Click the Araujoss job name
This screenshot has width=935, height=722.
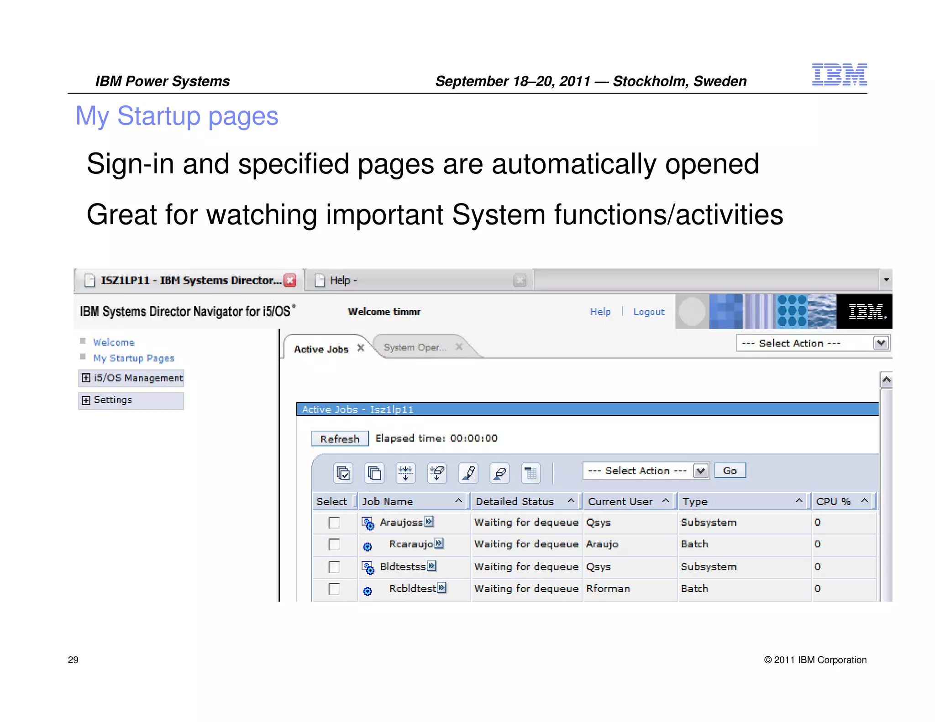[x=401, y=523]
